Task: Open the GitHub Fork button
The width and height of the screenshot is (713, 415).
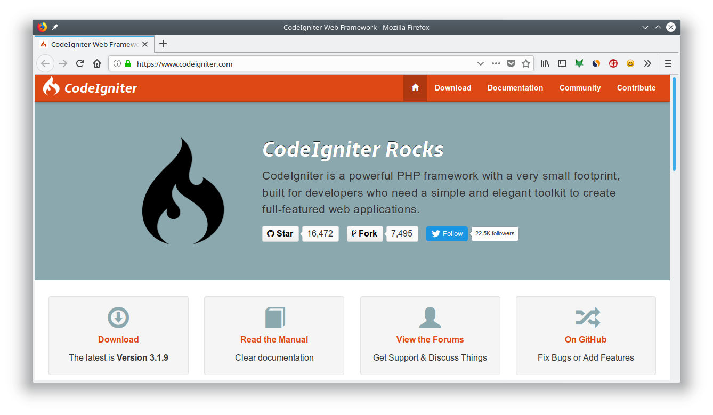Action: pyautogui.click(x=364, y=233)
